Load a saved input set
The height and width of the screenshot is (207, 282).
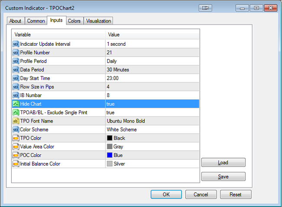point(223,163)
